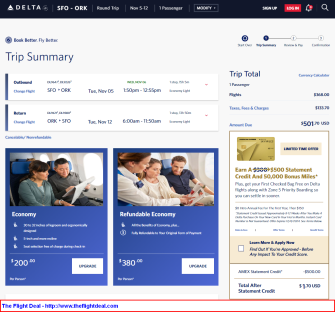This screenshot has width=335, height=312.
Task: Click the Return Economy Light fare label
Action: (x=179, y=121)
